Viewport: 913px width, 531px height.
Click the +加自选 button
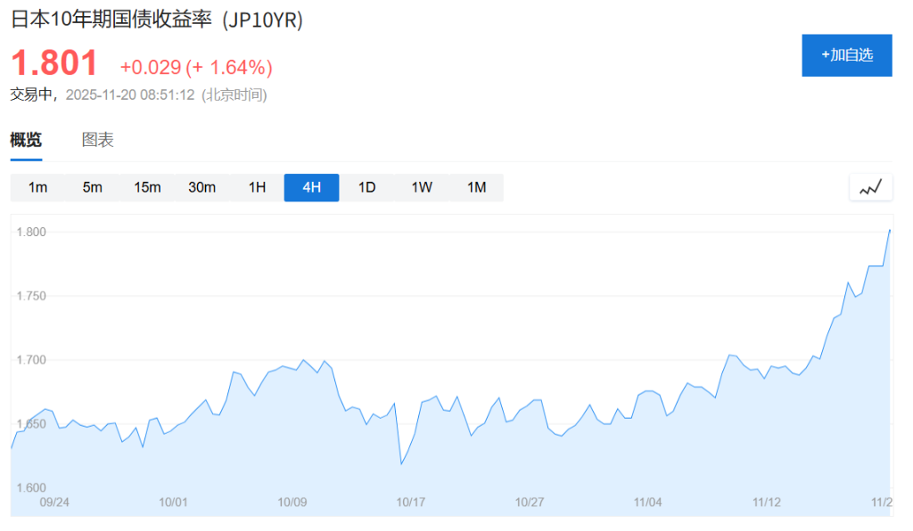pos(847,54)
